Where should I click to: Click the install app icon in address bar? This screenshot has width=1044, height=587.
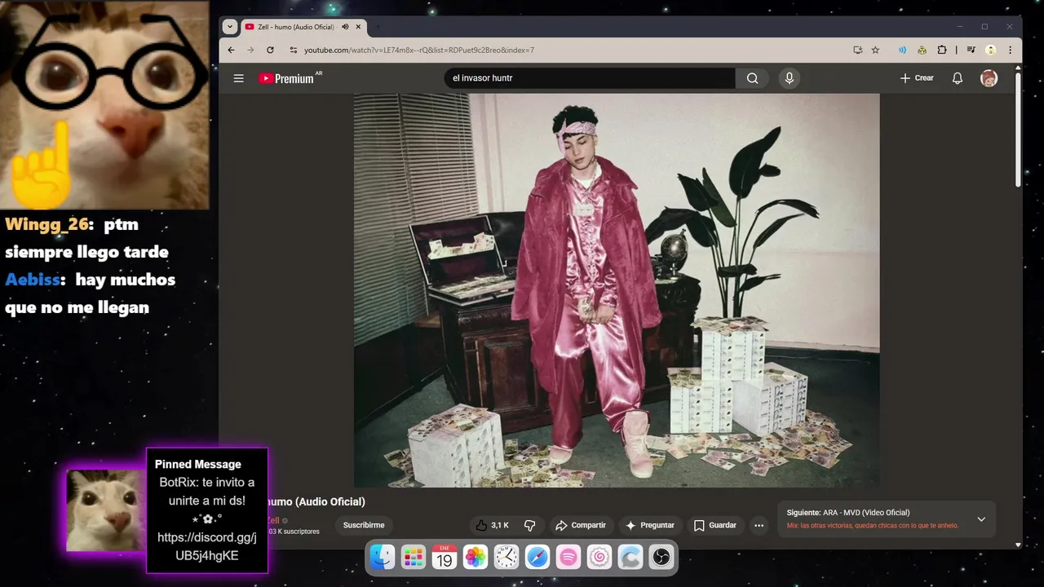click(x=857, y=50)
